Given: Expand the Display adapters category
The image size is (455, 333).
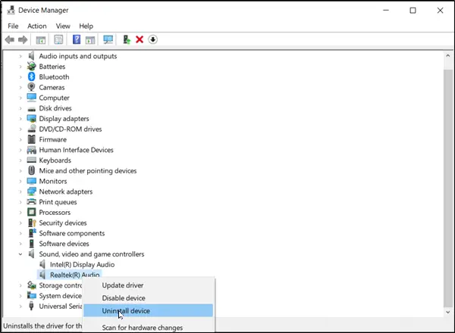Looking at the screenshot, I should pos(20,119).
